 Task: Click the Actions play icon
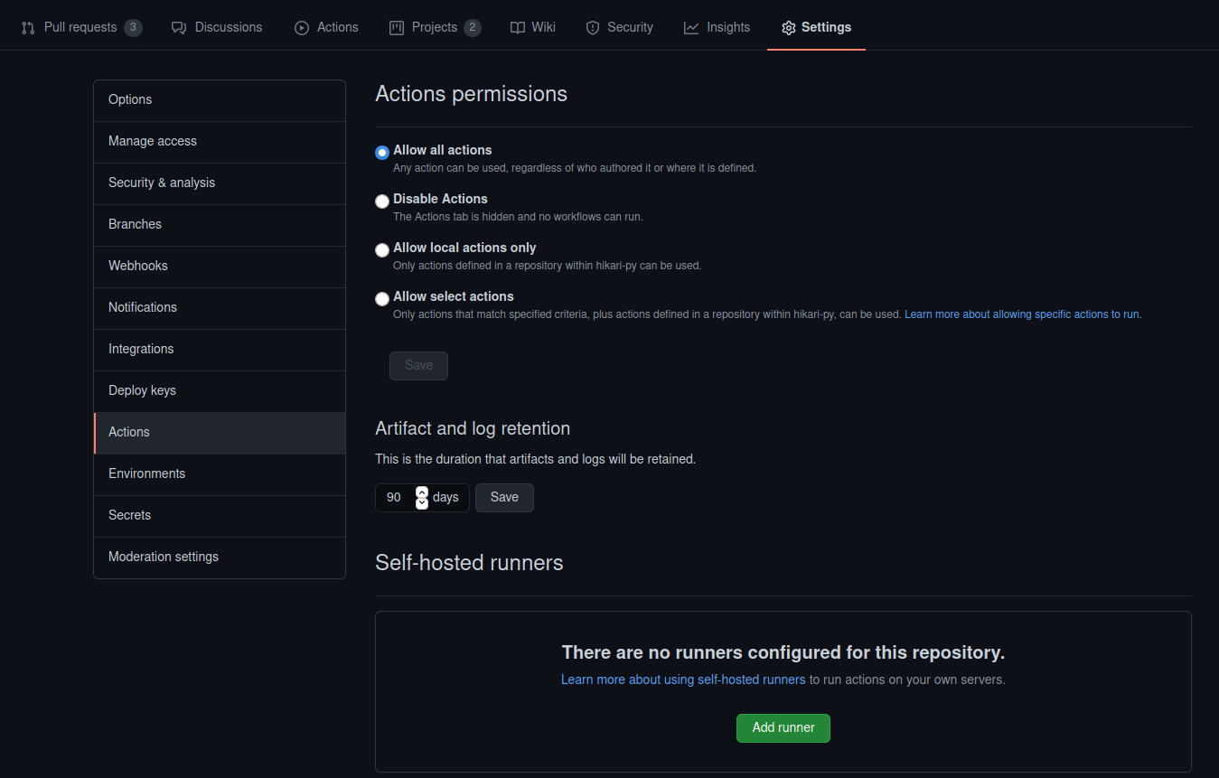pyautogui.click(x=301, y=27)
